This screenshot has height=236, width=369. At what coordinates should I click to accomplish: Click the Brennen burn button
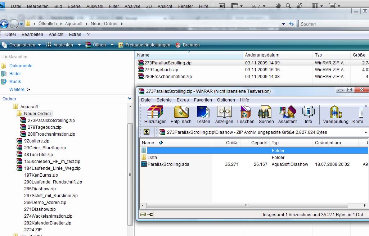point(188,45)
